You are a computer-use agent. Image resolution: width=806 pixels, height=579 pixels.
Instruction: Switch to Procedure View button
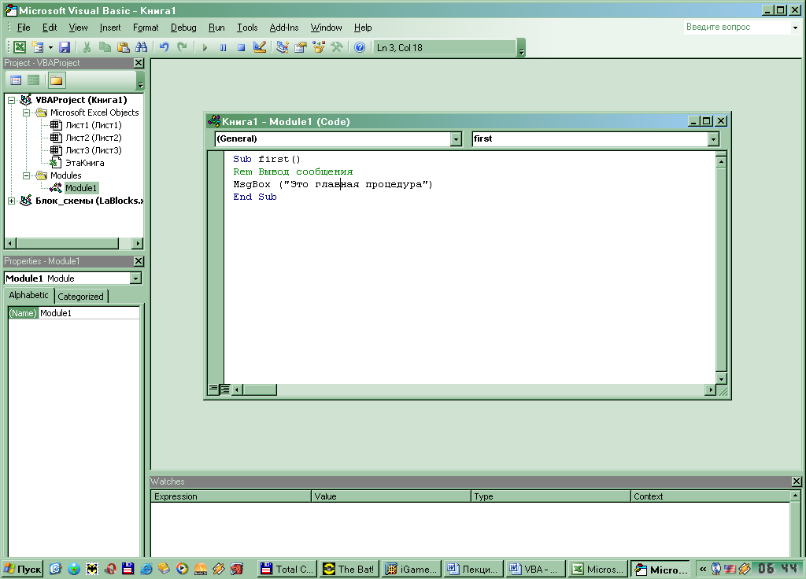click(x=213, y=389)
